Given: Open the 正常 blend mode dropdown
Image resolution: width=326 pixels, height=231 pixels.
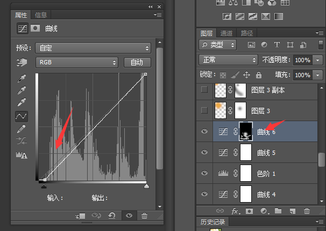Looking at the screenshot, I should (x=228, y=59).
